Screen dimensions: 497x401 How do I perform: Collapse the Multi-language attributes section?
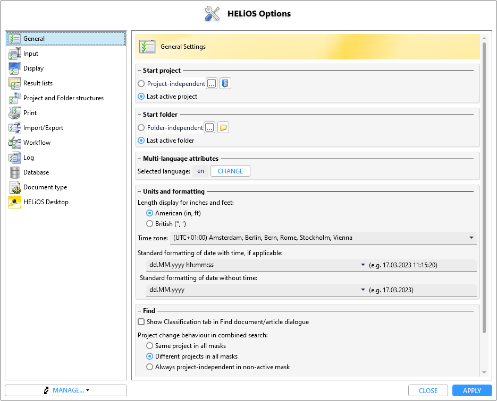click(x=139, y=159)
